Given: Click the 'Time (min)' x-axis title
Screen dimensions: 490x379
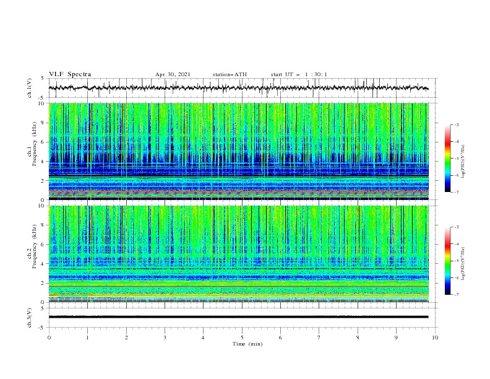Looking at the screenshot, I should coord(247,344).
